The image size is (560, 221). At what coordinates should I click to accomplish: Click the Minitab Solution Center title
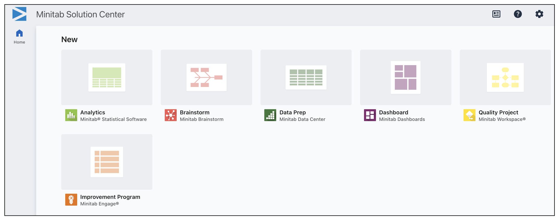pyautogui.click(x=80, y=14)
